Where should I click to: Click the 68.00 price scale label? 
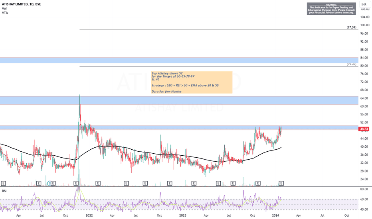pyautogui.click(x=365, y=90)
